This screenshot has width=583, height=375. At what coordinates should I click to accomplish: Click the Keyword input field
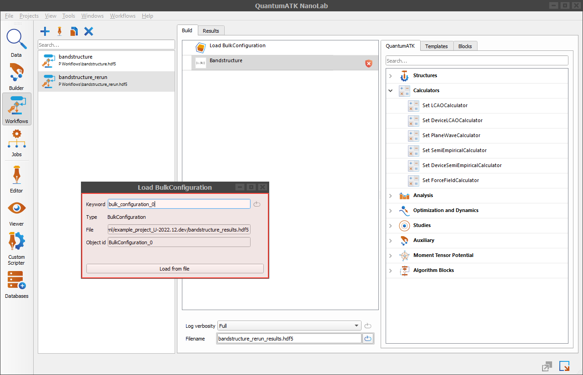(x=179, y=204)
